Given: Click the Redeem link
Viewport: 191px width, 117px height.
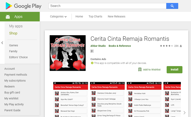Looking at the screenshot, I should tap(9, 87).
